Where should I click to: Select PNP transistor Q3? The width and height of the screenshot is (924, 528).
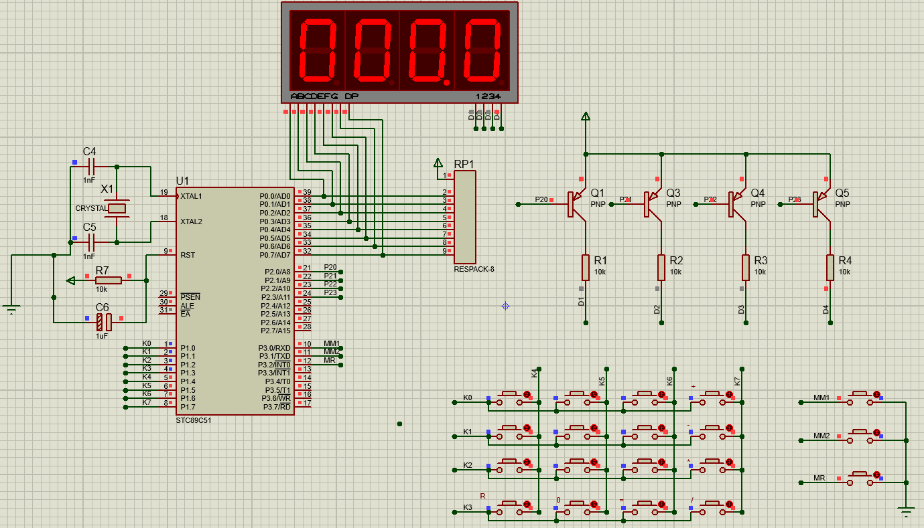pos(653,204)
